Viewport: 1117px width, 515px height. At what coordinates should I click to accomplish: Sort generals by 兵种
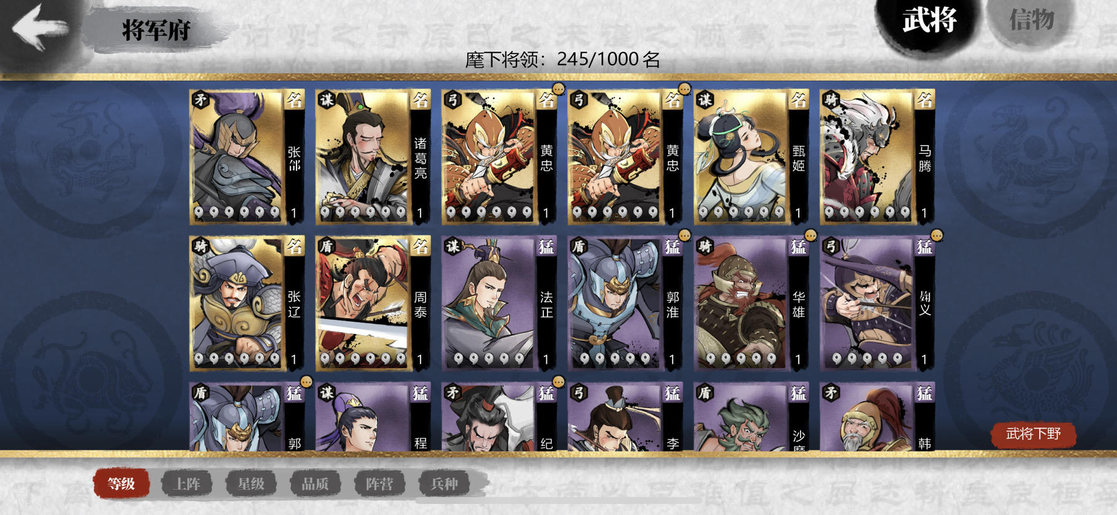click(444, 483)
